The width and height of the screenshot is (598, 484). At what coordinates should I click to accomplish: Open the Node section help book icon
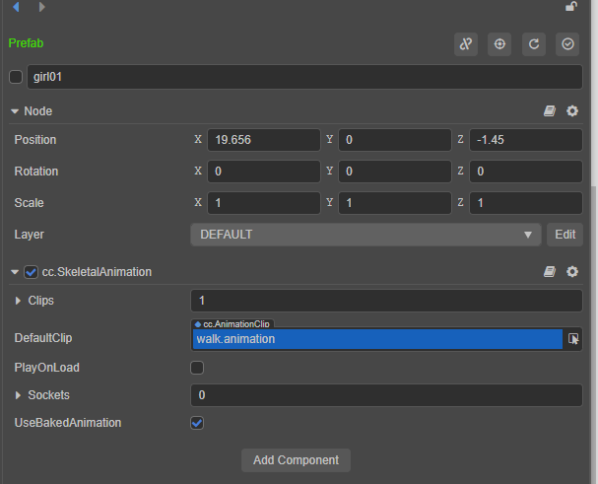(550, 111)
